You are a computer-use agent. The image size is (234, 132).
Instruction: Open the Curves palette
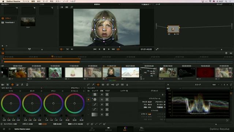tap(88, 85)
